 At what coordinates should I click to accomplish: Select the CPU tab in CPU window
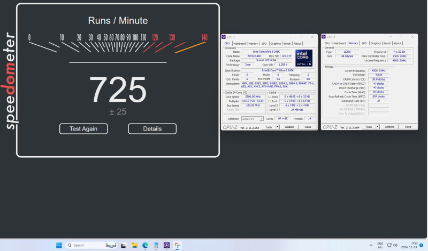tap(227, 43)
